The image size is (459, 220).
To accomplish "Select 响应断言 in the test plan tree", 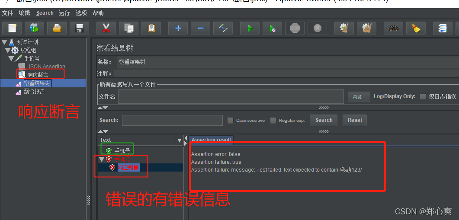I will tap(38, 75).
